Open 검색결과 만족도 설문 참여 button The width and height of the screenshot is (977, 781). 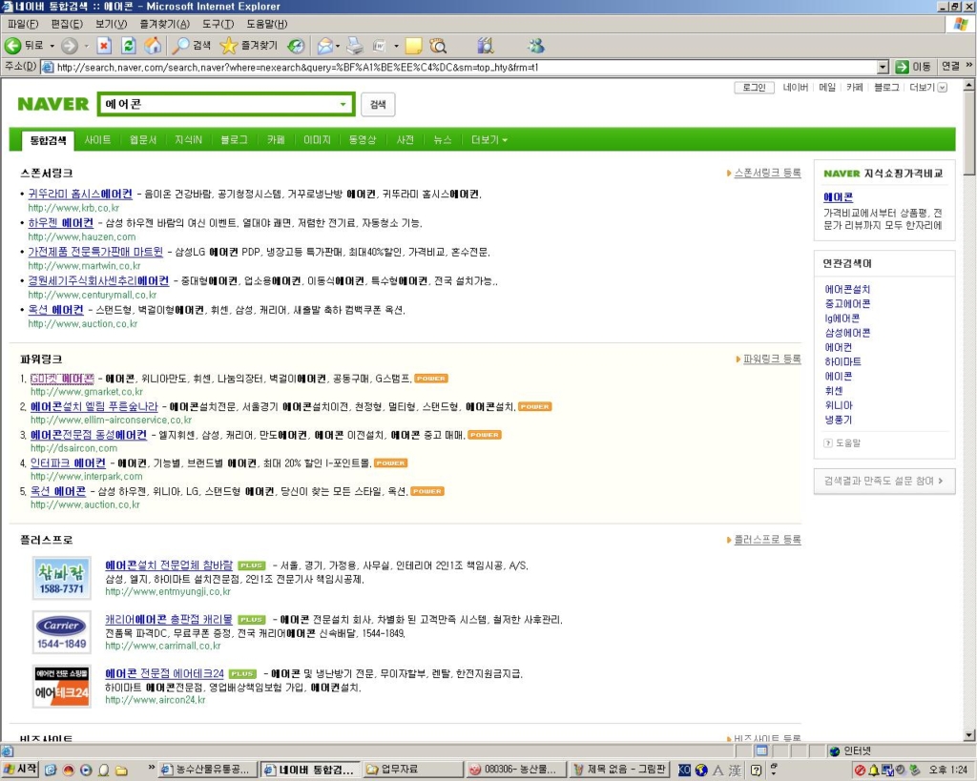[x=884, y=481]
